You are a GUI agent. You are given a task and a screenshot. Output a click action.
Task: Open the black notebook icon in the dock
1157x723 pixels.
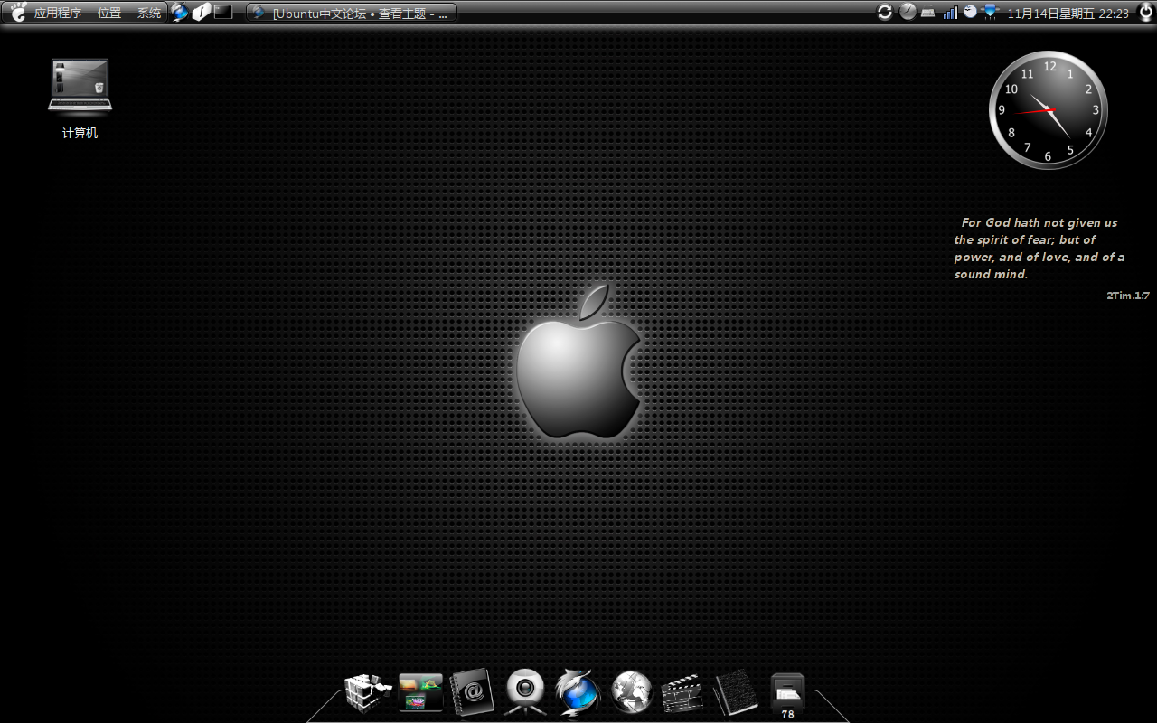click(736, 693)
